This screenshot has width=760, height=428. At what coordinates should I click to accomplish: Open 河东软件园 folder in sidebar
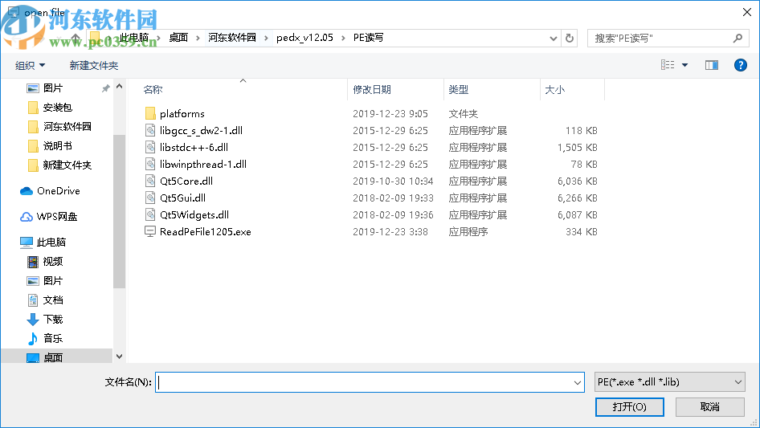click(67, 127)
